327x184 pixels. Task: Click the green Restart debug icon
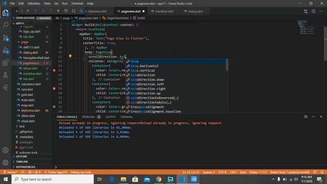66,11
